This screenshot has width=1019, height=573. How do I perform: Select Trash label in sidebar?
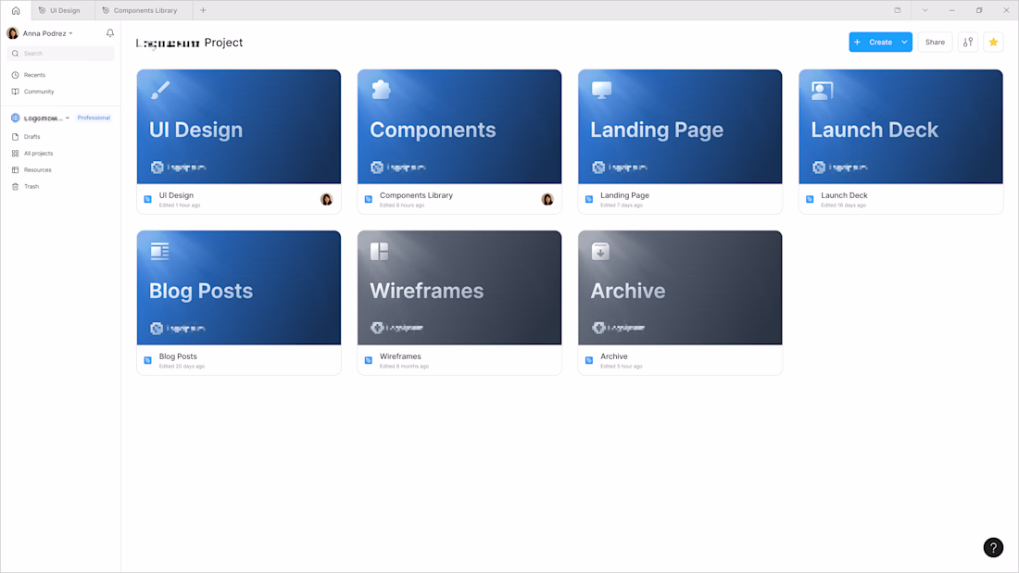tap(31, 186)
